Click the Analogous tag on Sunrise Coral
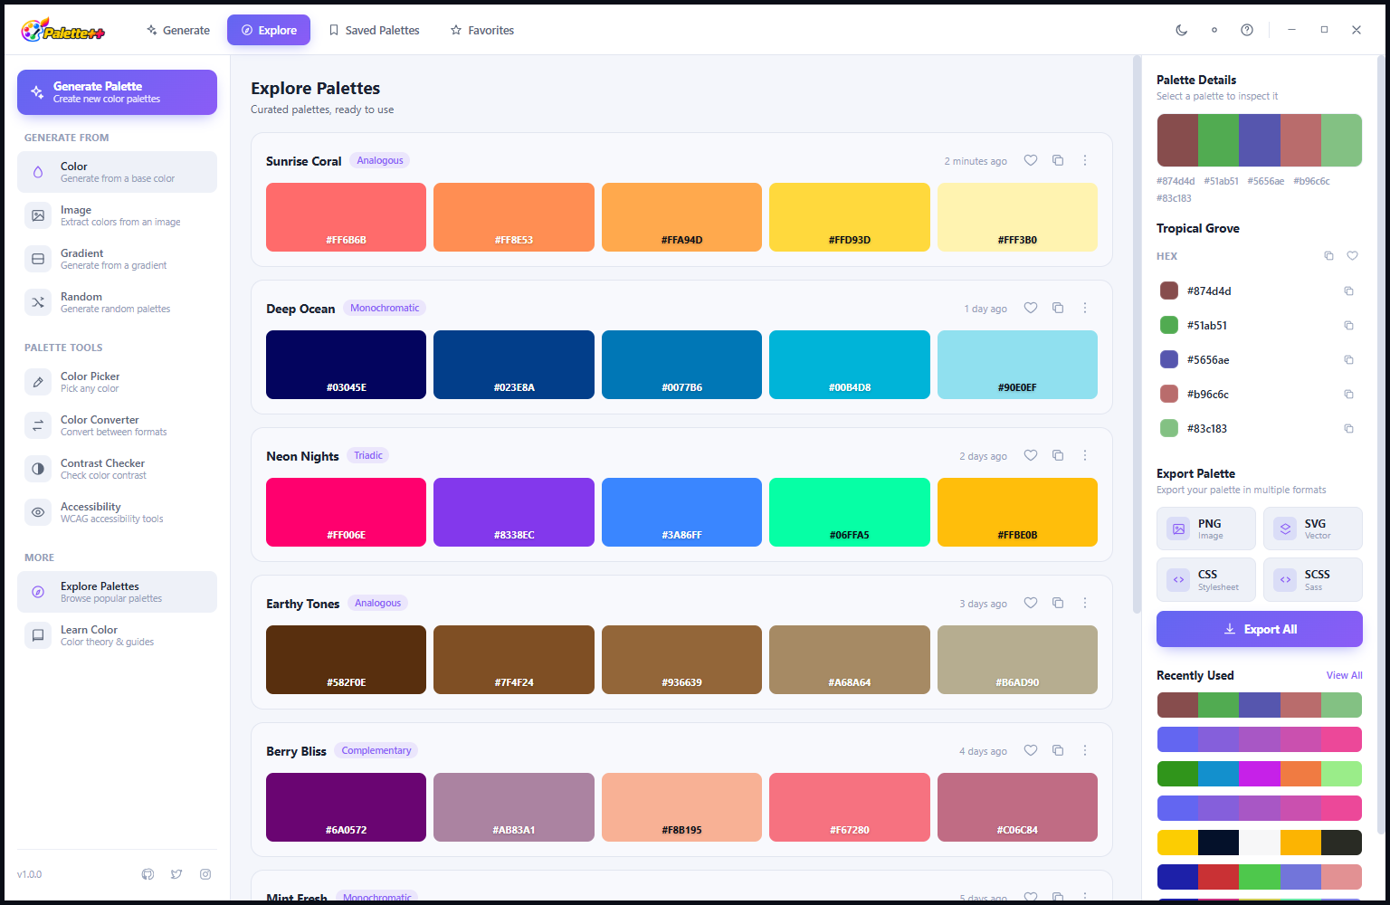 [x=380, y=160]
